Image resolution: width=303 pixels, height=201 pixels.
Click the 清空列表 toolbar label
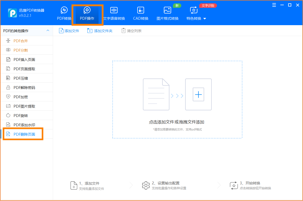click(x=134, y=31)
